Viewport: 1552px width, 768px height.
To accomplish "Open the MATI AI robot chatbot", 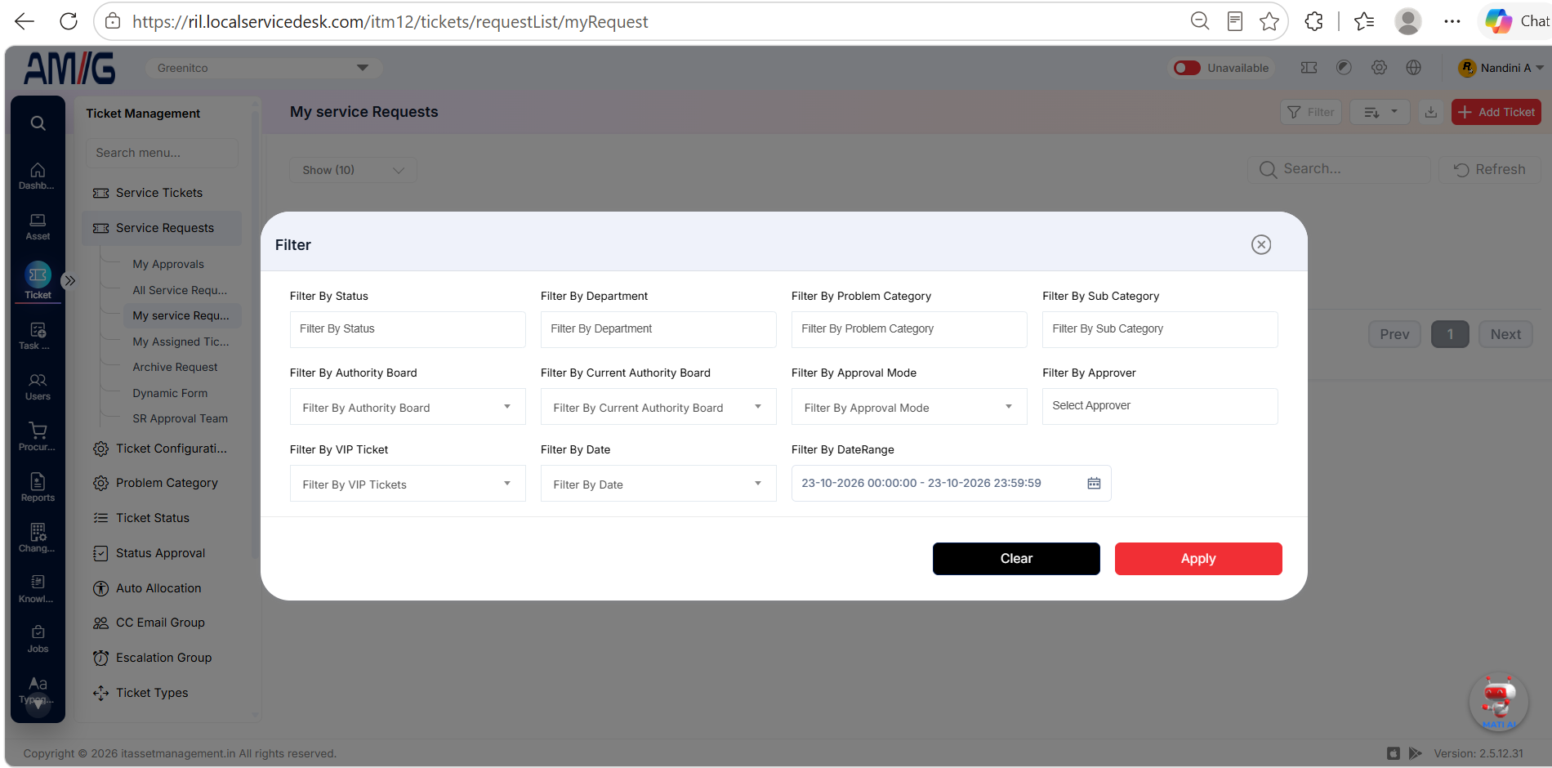I will (x=1499, y=702).
